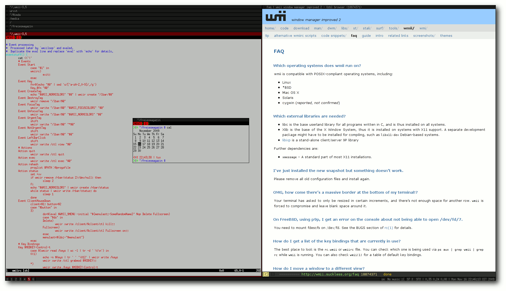Click the [NEW] tab in the floating terminal
The width and height of the screenshot is (506, 291).
137,123
